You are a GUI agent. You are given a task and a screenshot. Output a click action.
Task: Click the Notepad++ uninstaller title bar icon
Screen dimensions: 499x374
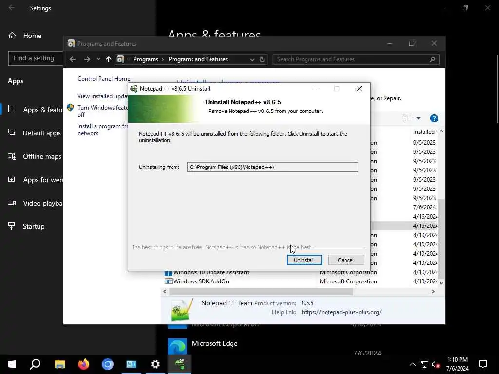point(134,89)
